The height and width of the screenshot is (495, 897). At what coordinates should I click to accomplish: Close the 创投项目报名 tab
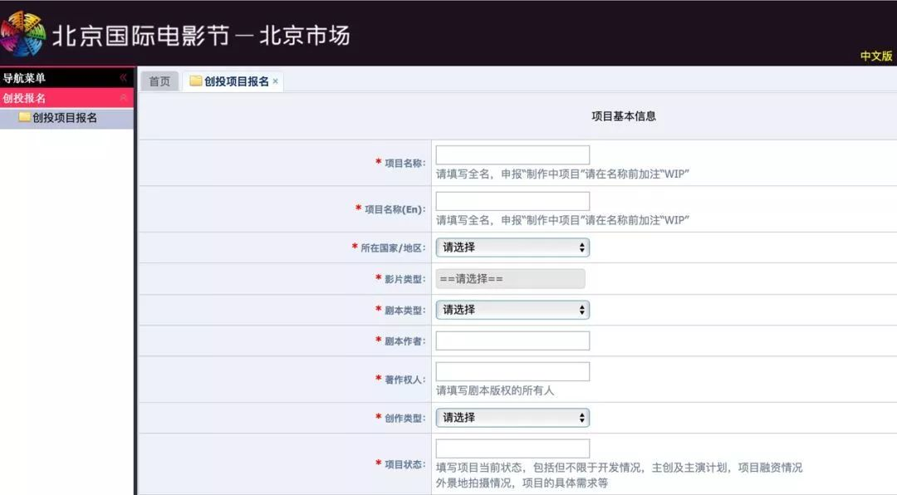coord(275,81)
